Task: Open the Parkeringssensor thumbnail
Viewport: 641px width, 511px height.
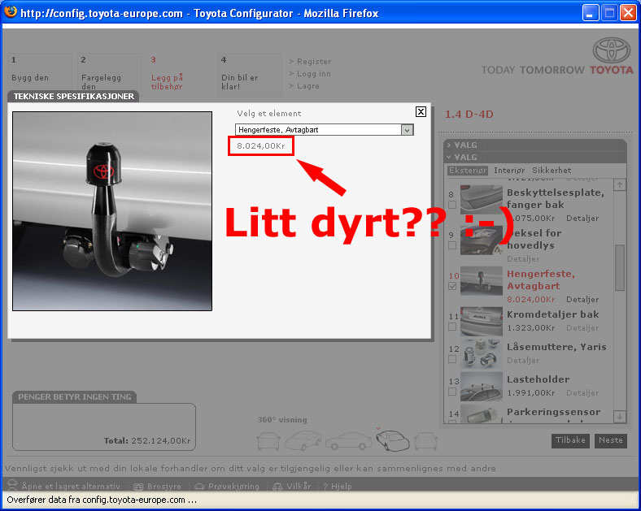Action: (x=482, y=413)
